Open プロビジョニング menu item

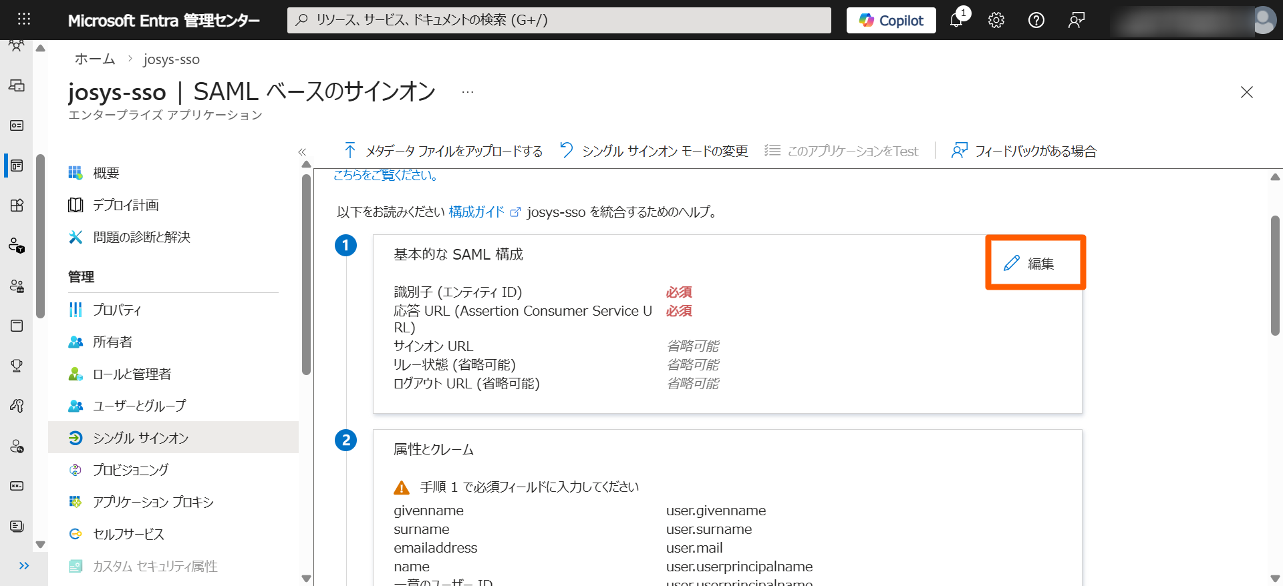click(130, 470)
